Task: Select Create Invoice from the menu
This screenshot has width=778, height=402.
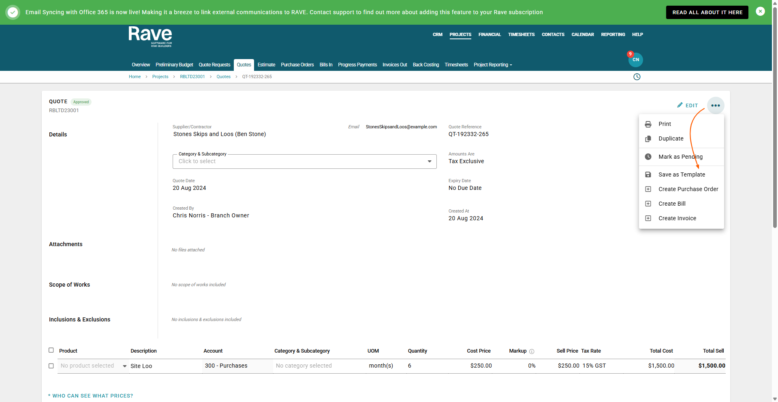Action: coord(682,218)
